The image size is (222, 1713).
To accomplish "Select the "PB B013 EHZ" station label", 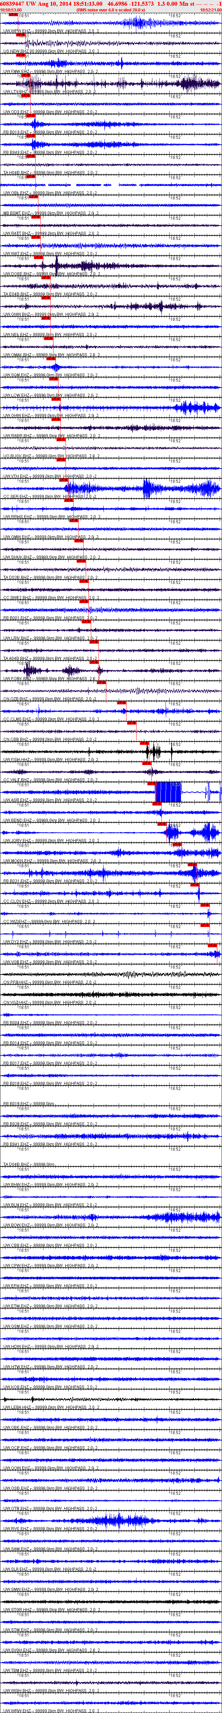I will pyautogui.click(x=16, y=132).
